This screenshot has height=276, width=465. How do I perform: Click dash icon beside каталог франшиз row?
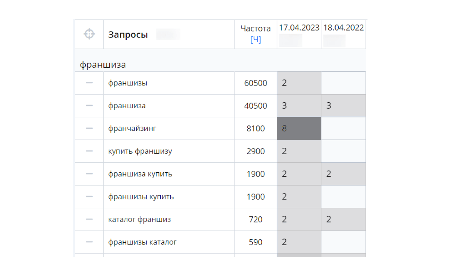pyautogui.click(x=89, y=219)
